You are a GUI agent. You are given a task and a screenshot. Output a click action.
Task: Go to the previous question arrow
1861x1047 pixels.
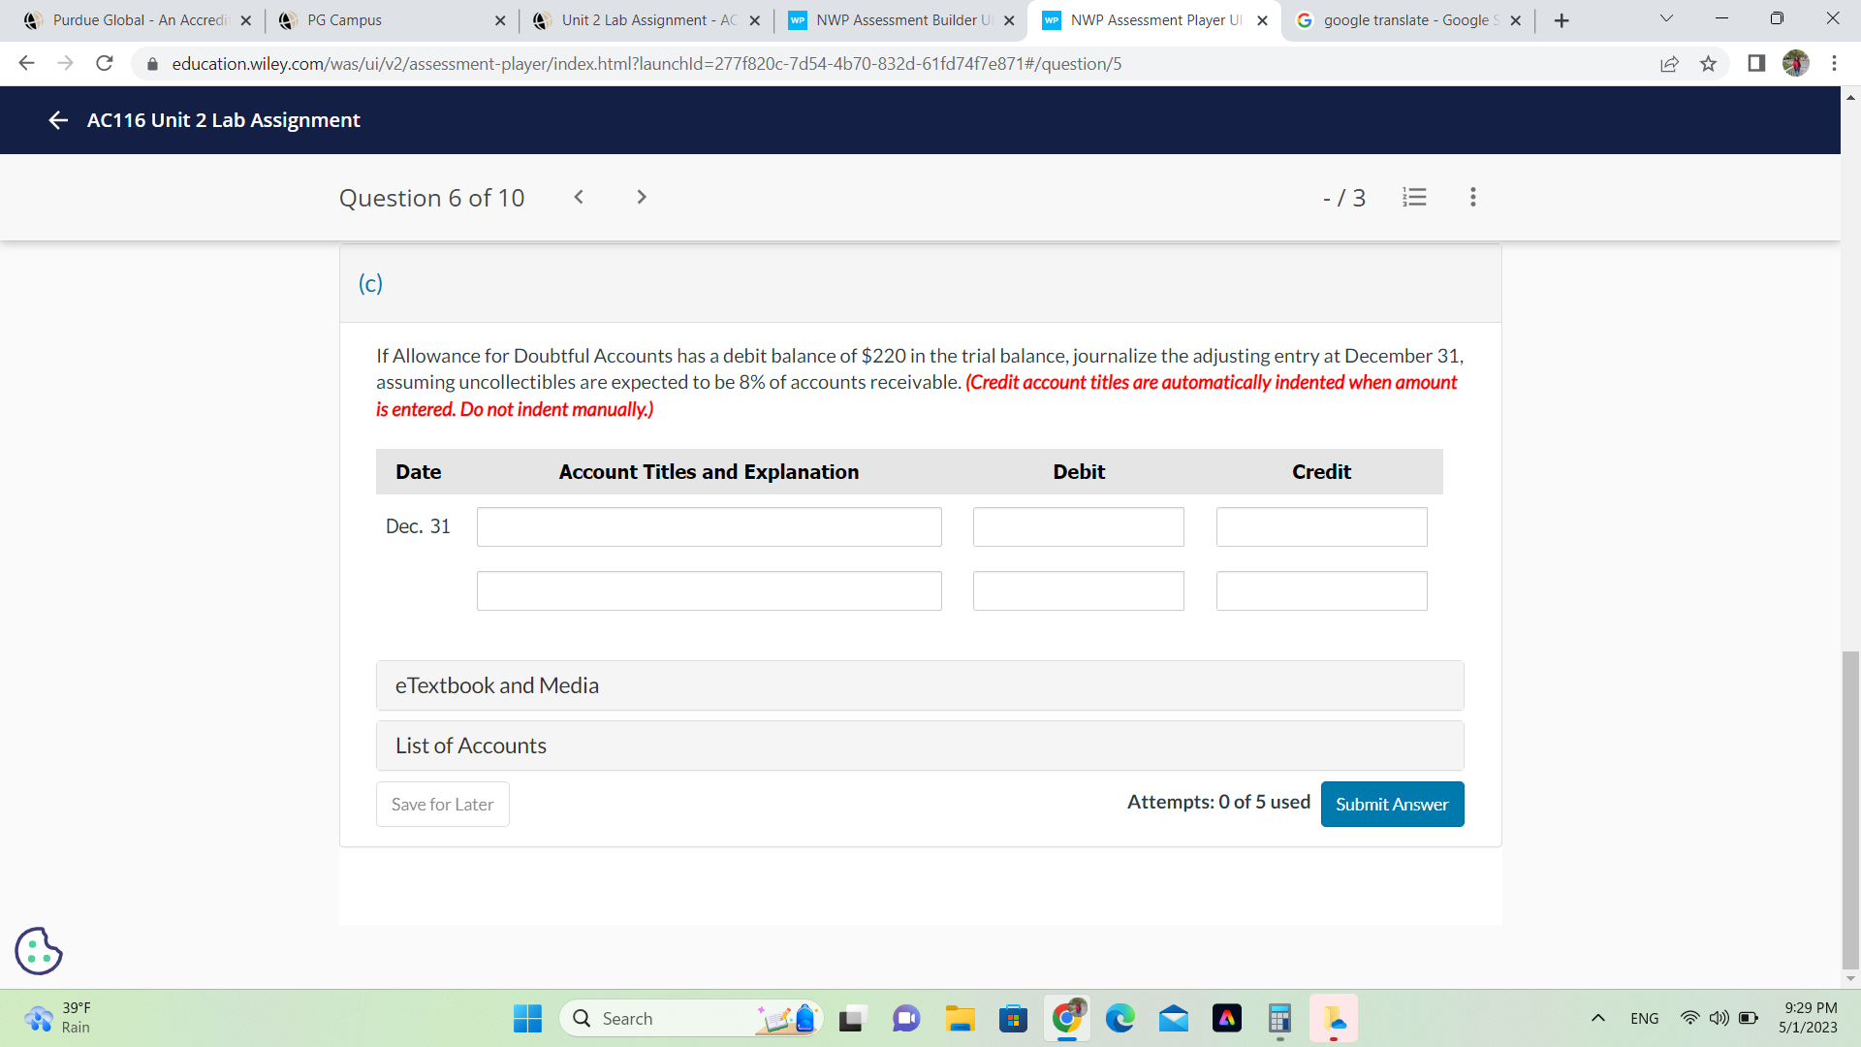(579, 197)
